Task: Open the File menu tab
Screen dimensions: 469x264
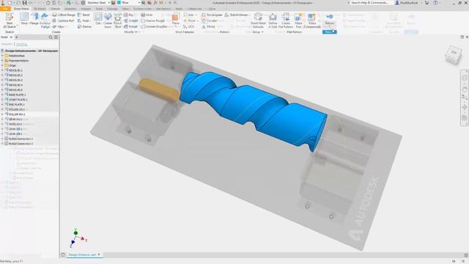Action: (x=5, y=9)
